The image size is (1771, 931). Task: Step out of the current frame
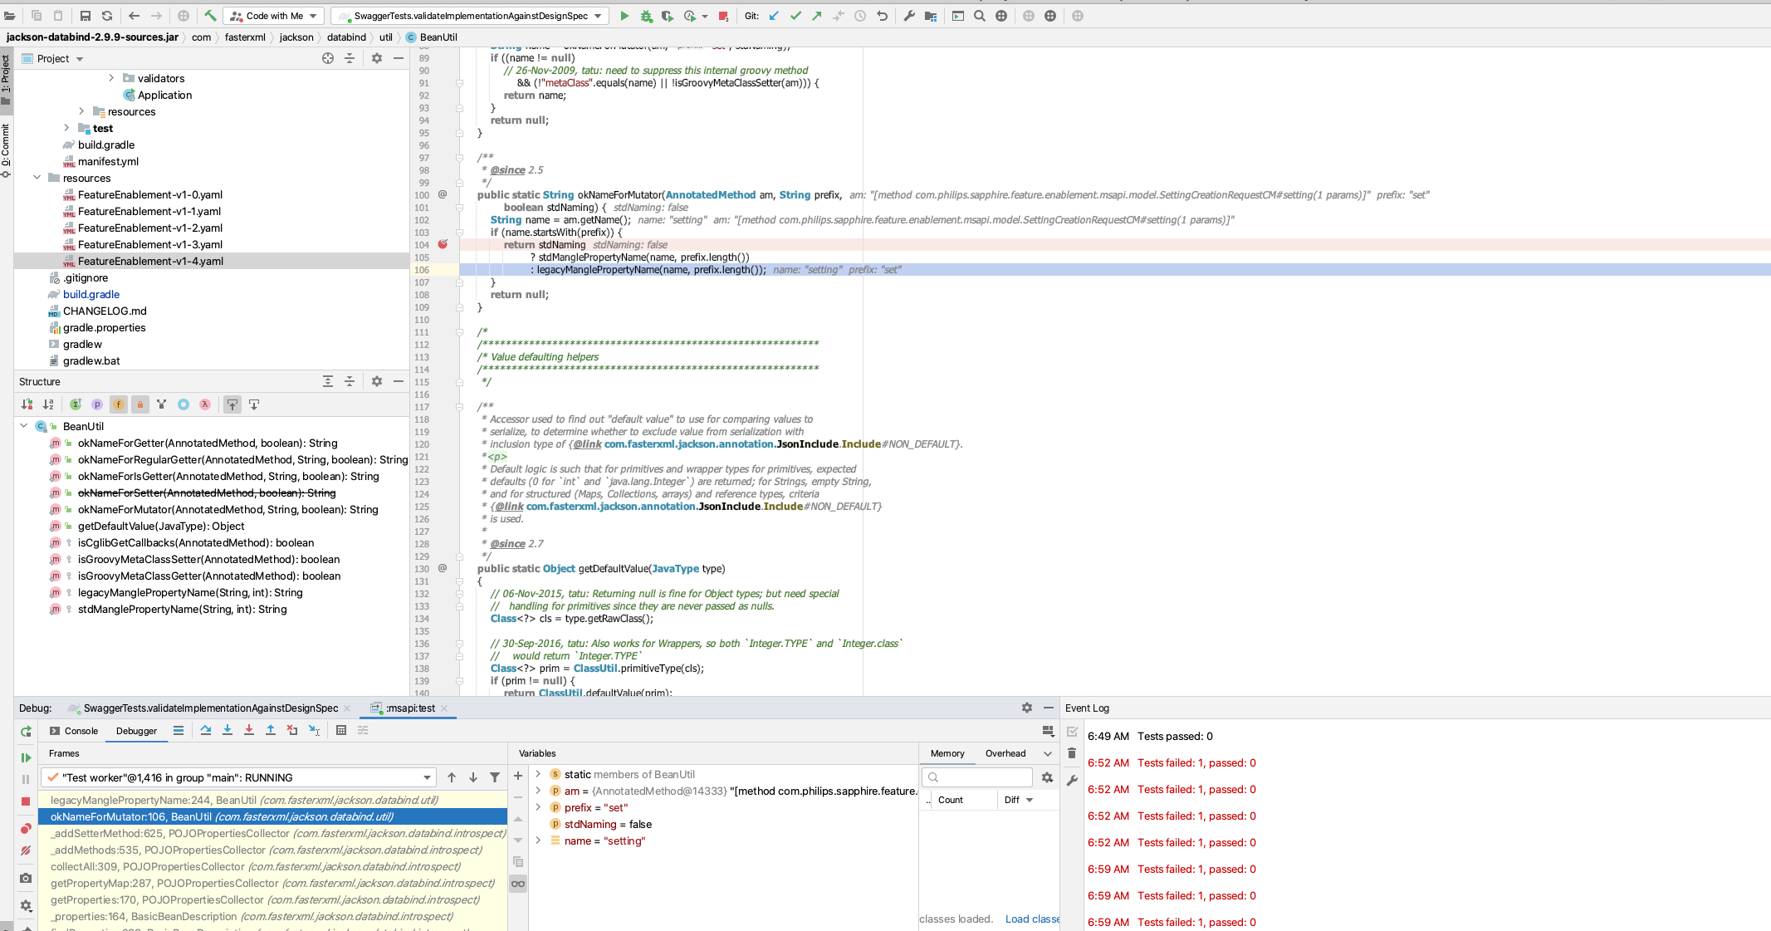(269, 731)
